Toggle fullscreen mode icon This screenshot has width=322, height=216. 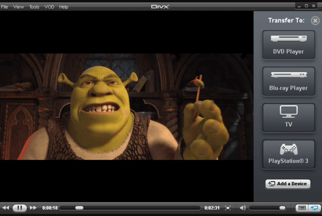coord(228,208)
